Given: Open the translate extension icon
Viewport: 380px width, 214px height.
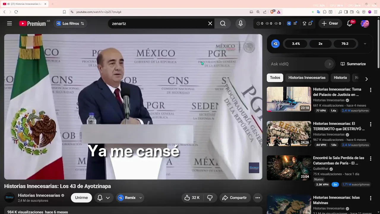Looking at the screenshot, I should click(319, 12).
